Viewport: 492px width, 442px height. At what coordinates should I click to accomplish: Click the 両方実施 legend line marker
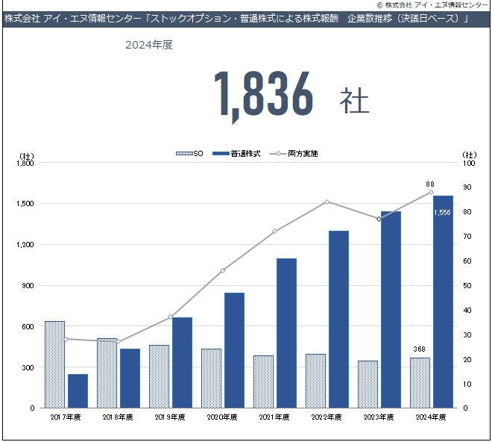(278, 154)
